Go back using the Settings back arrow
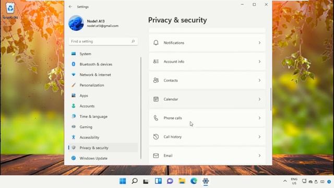The width and height of the screenshot is (334, 188). click(70, 7)
